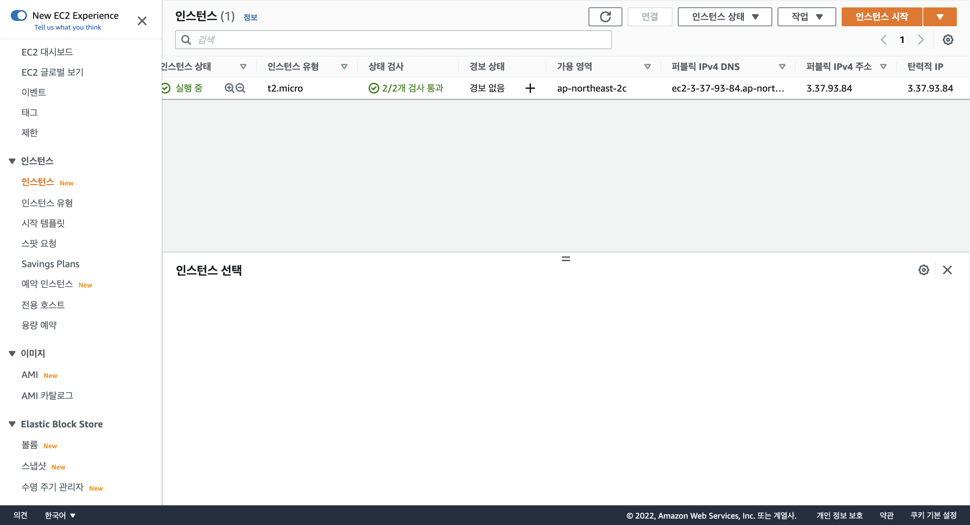Sort by 가용 영역 column arrow

[x=647, y=67]
